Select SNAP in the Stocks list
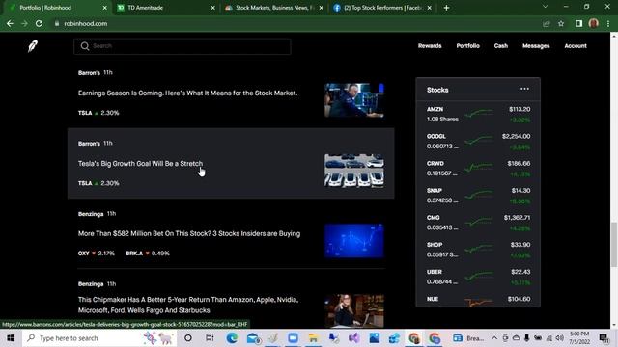Image resolution: width=618 pixels, height=347 pixels. point(478,196)
